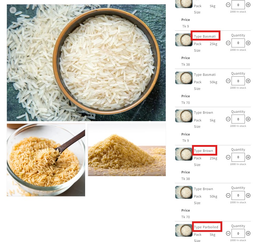The image size is (269, 242).
Task: Decrease quantity for Brown 5kg pack
Action: 228,119
